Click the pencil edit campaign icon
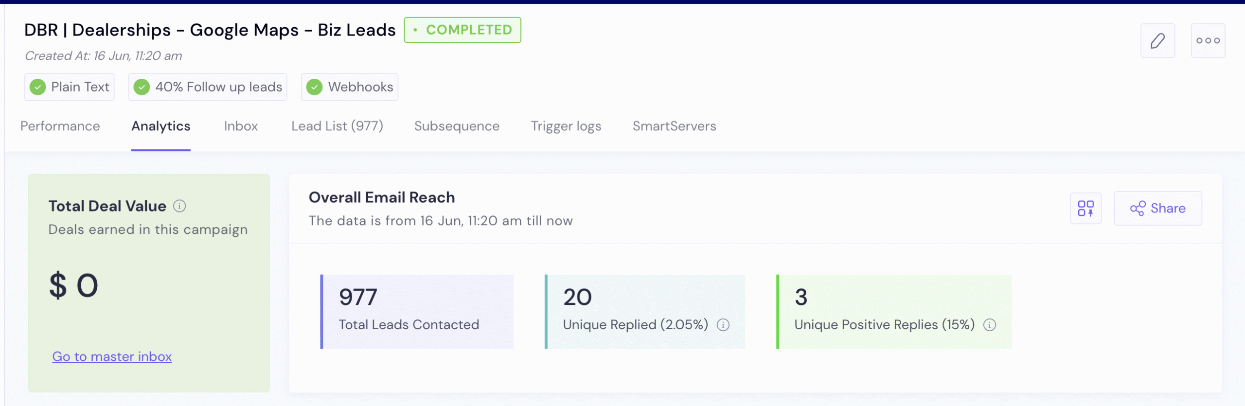The width and height of the screenshot is (1245, 406). pos(1157,41)
